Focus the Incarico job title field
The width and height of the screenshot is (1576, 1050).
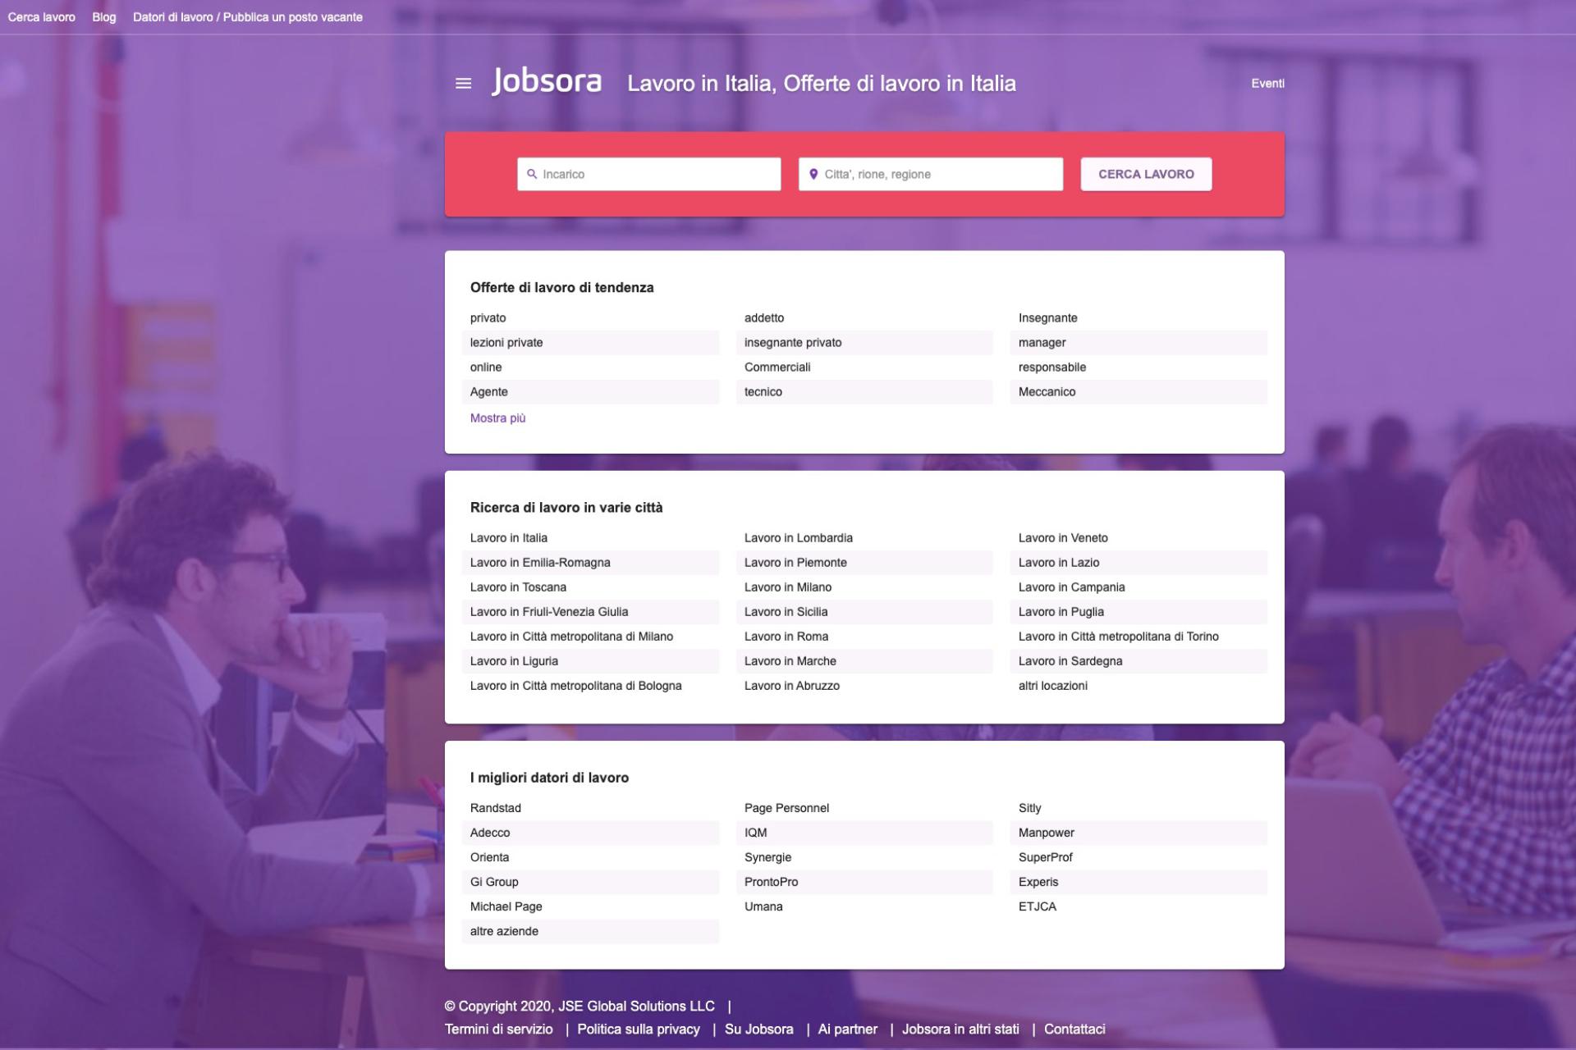click(648, 174)
